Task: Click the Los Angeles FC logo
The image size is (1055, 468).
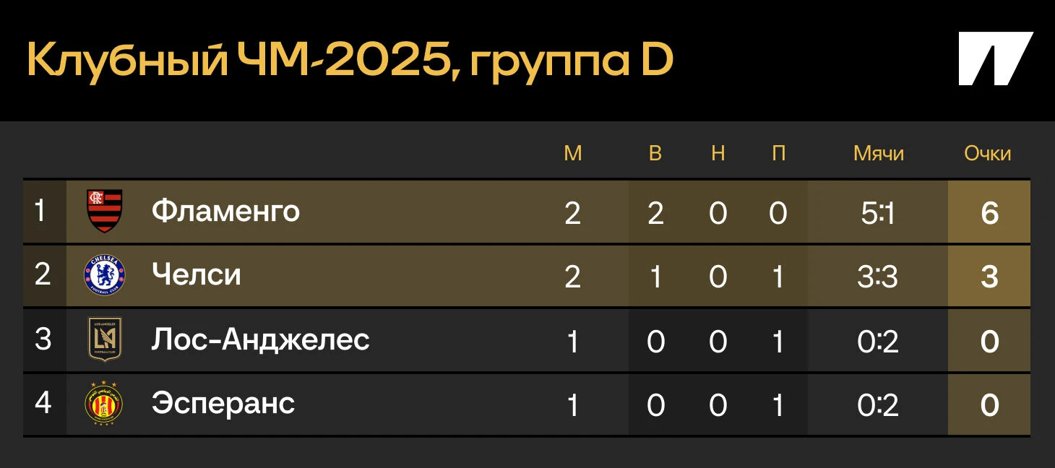Action: click(x=105, y=339)
